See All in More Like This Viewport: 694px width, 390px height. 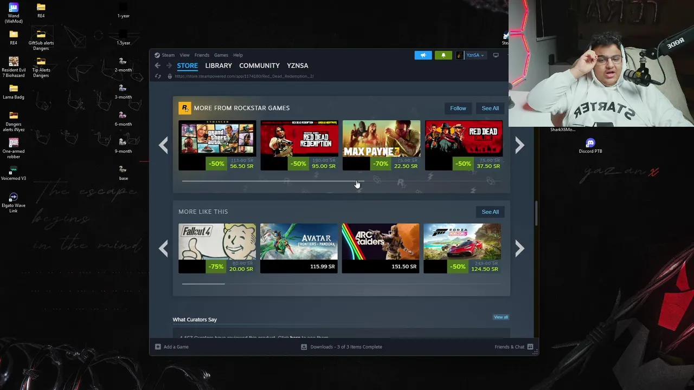(490, 212)
